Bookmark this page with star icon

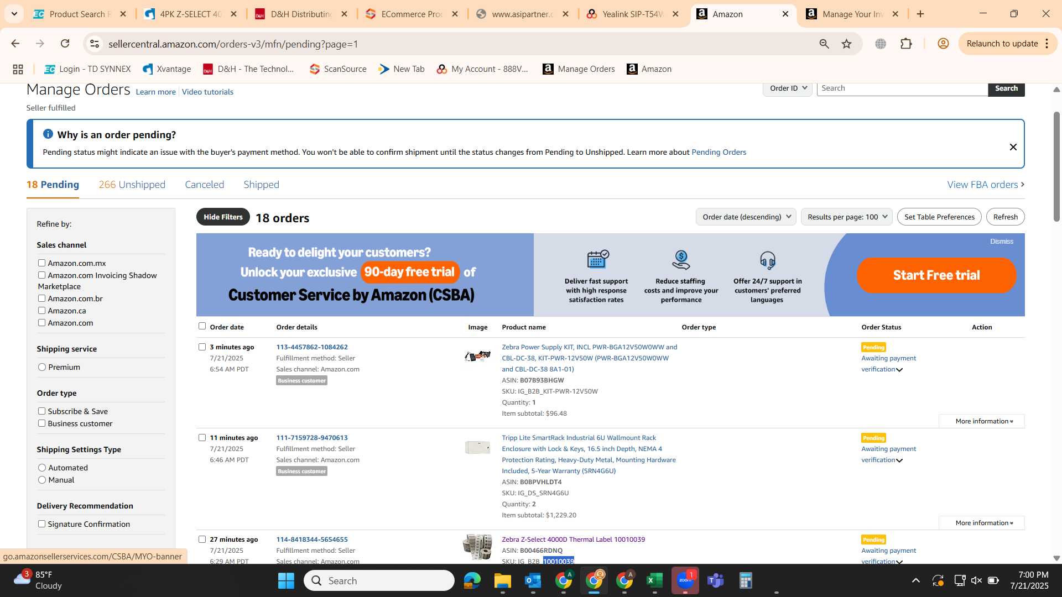click(x=846, y=44)
